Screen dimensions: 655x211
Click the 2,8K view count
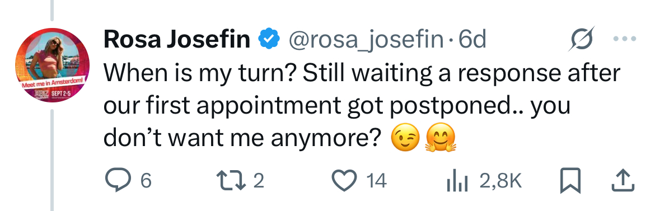pos(501,181)
